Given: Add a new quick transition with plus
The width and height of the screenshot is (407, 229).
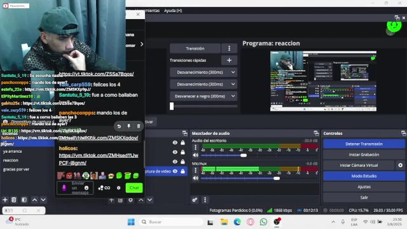Looking at the screenshot, I should pos(229,60).
